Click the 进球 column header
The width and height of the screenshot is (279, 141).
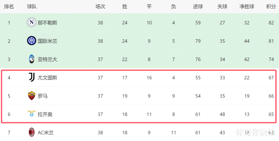pos(198,7)
